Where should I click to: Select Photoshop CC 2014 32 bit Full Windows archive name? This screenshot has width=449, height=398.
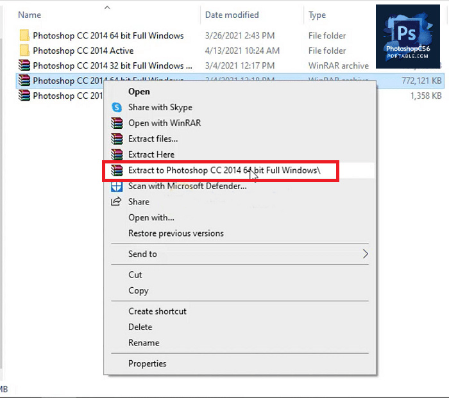[x=112, y=65]
